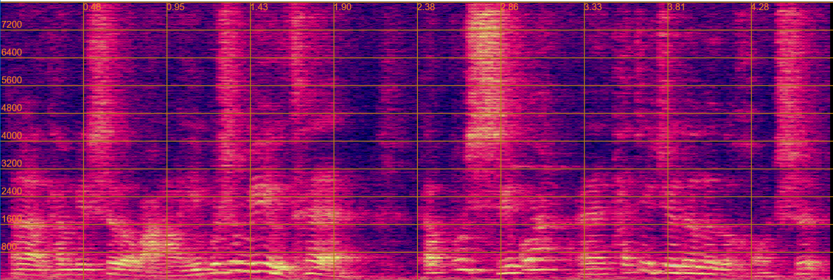This screenshot has width=833, height=280.
Task: Select the 3.81 time label
Action: pos(676,7)
